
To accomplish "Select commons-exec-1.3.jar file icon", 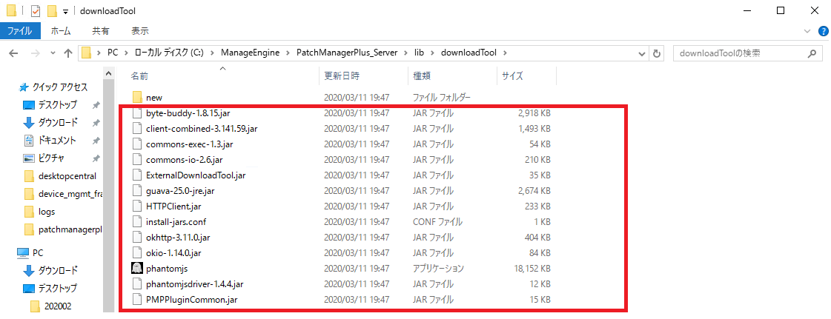I will 137,144.
